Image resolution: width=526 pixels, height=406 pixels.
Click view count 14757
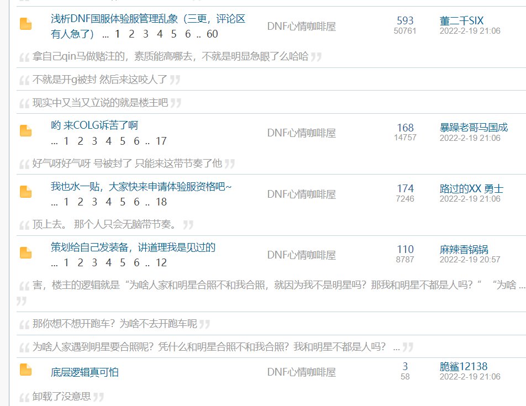(405, 138)
